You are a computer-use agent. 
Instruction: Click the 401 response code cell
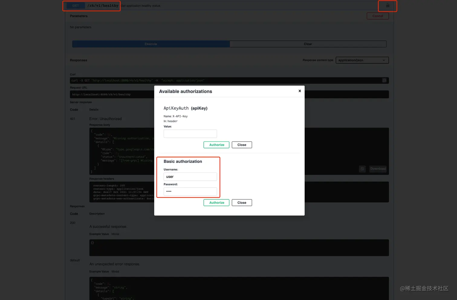click(73, 119)
